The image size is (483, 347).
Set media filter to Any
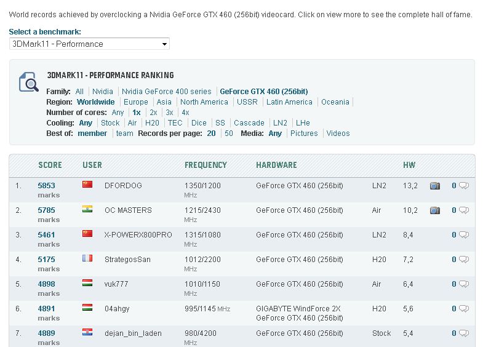click(275, 134)
